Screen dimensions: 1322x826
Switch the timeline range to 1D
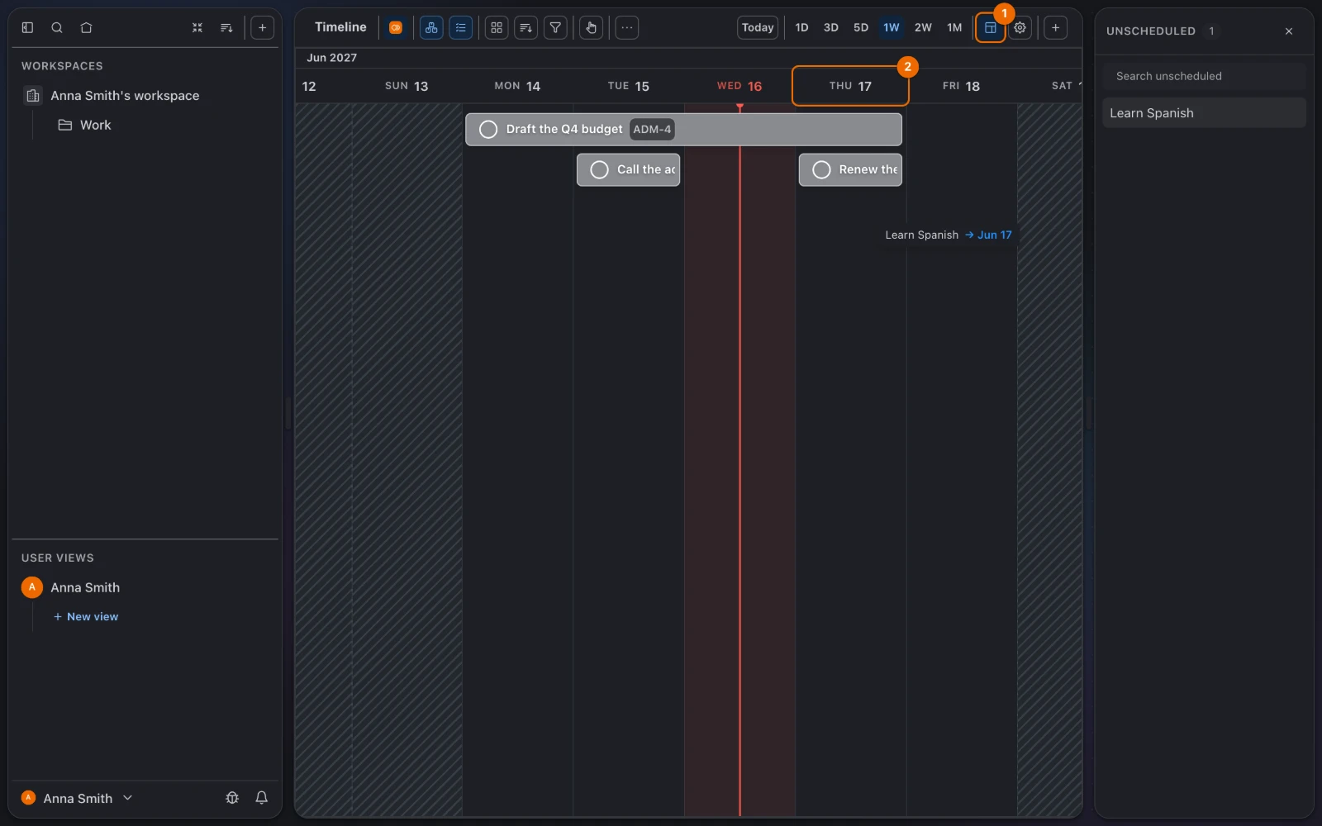click(801, 27)
